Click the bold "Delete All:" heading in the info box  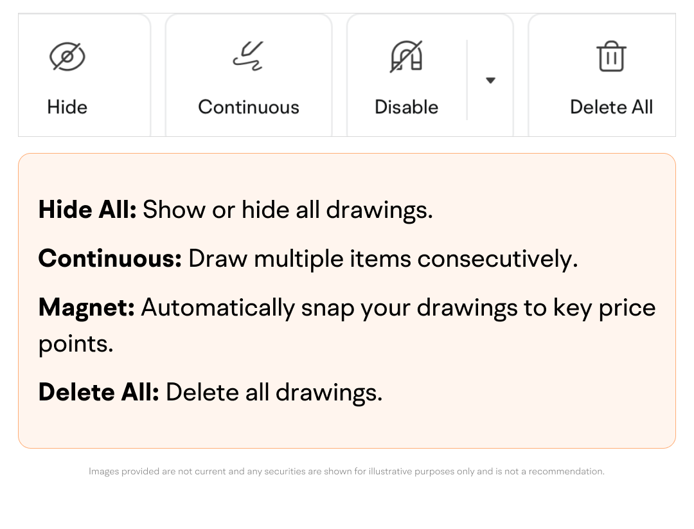[98, 392]
